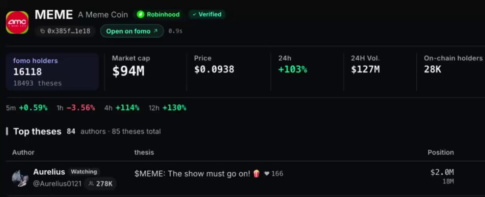Click the green Robinhood feather icon
Viewport: 485px width, 197px height.
click(x=141, y=14)
